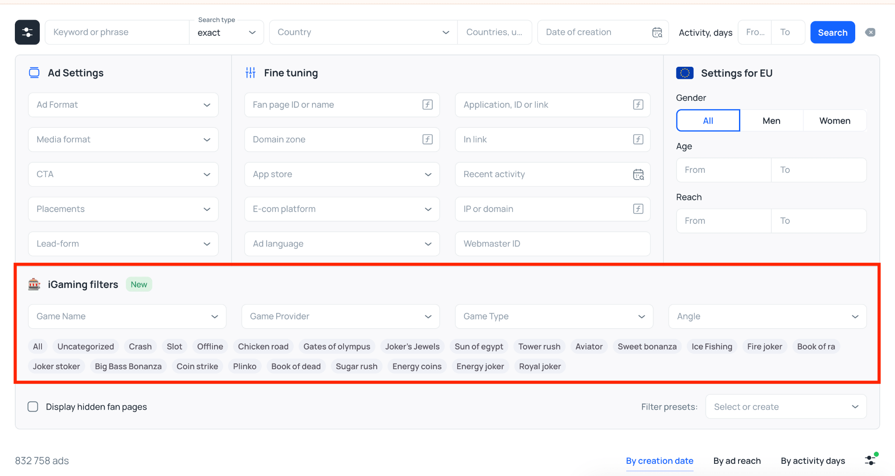Select All gender option
895x476 pixels.
click(x=708, y=121)
